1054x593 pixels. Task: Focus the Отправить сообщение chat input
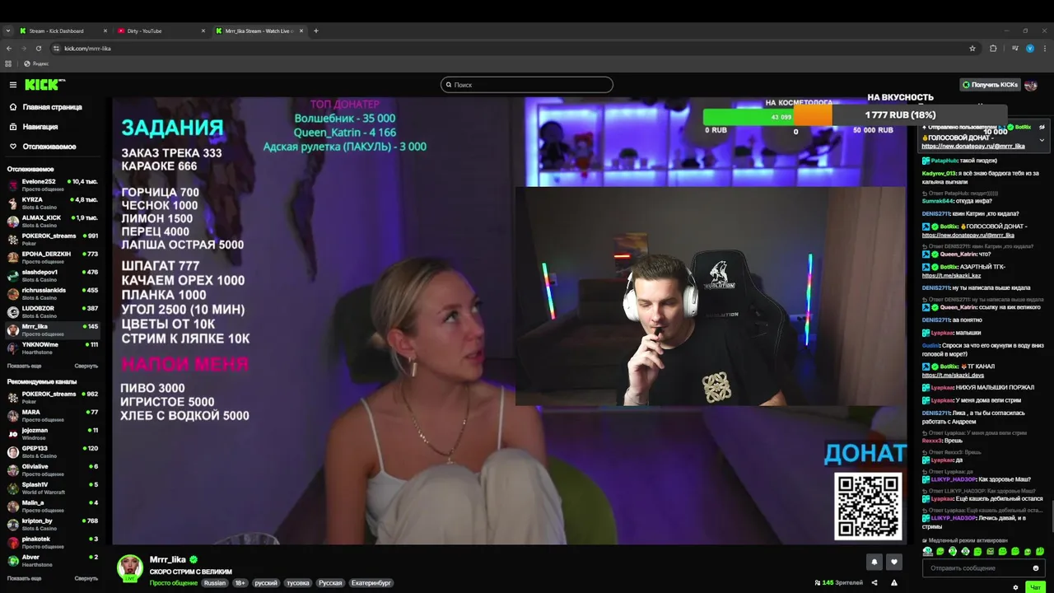(982, 568)
